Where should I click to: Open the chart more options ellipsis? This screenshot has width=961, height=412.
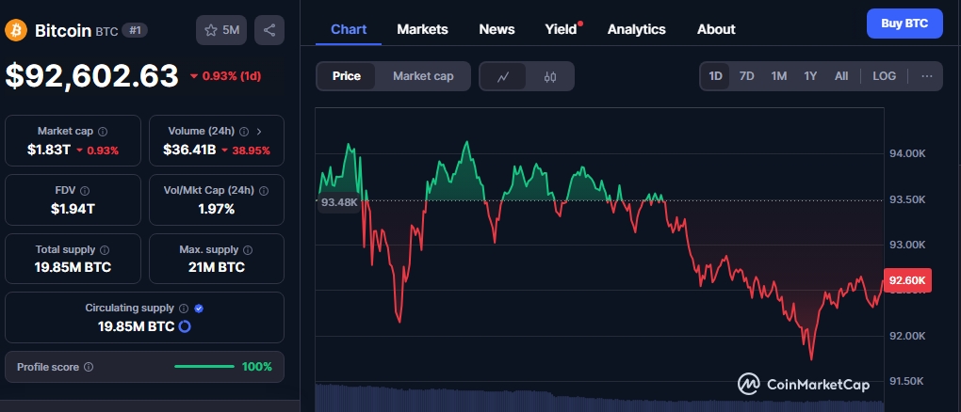coord(927,76)
